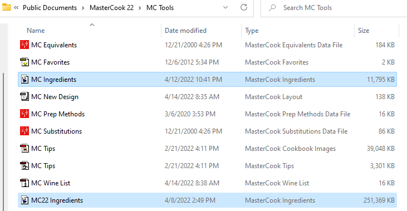This screenshot has width=407, height=211.
Task: Select the MC22 Ingredients file name
Action: pyautogui.click(x=57, y=200)
